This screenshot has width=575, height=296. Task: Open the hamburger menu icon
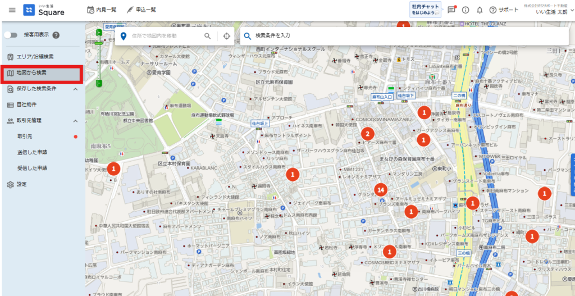coord(12,10)
